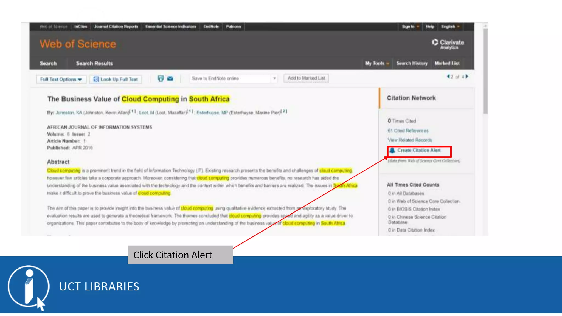Click Add to Marked List button
Screen dimensions: 562x316
[x=306, y=78]
